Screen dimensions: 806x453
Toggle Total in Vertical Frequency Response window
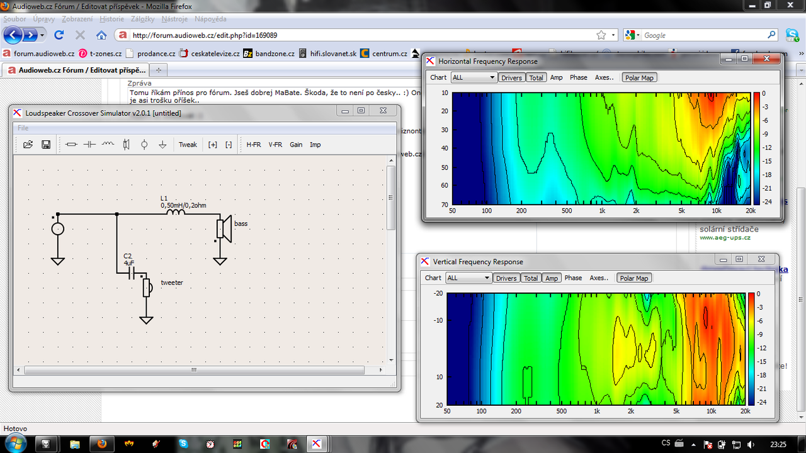pyautogui.click(x=531, y=278)
